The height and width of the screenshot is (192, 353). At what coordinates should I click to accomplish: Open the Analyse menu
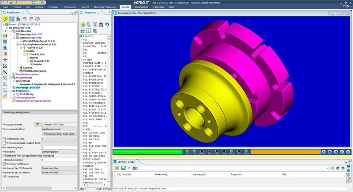pos(39,7)
